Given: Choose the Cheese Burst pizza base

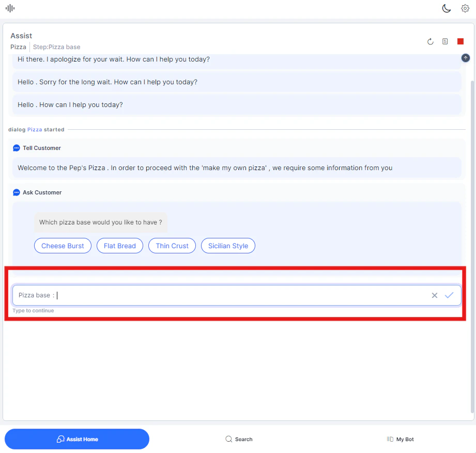Looking at the screenshot, I should (63, 246).
